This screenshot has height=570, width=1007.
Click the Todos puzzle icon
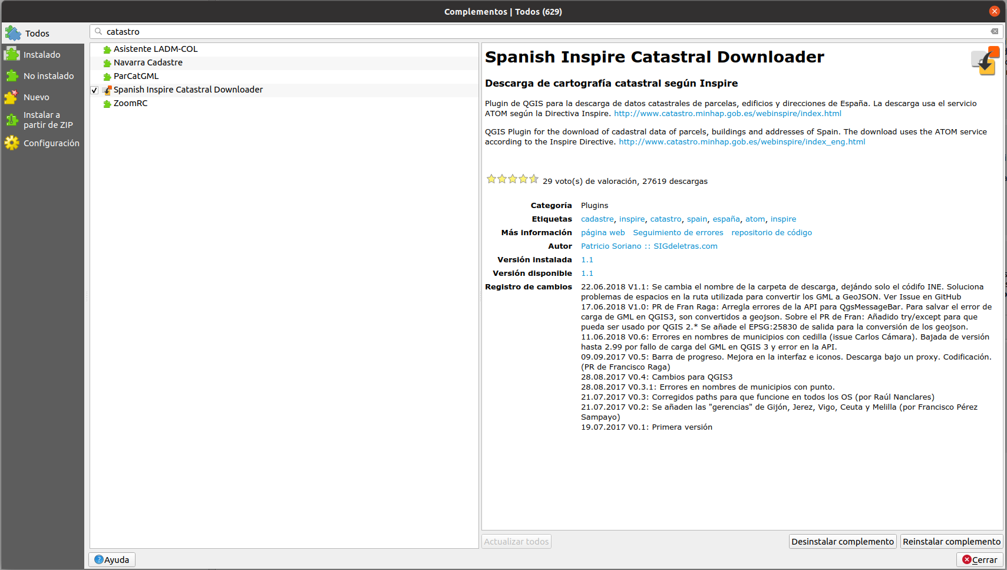[13, 33]
